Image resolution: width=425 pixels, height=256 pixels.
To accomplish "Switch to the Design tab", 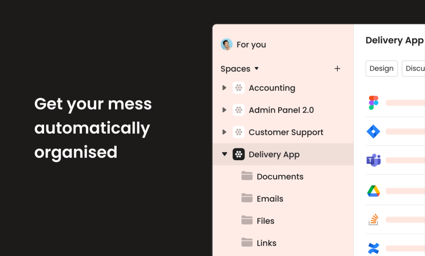I will 382,69.
